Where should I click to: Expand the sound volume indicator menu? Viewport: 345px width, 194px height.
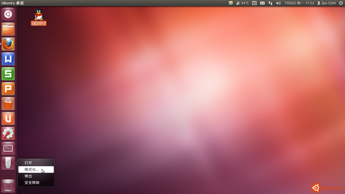coord(278,3)
